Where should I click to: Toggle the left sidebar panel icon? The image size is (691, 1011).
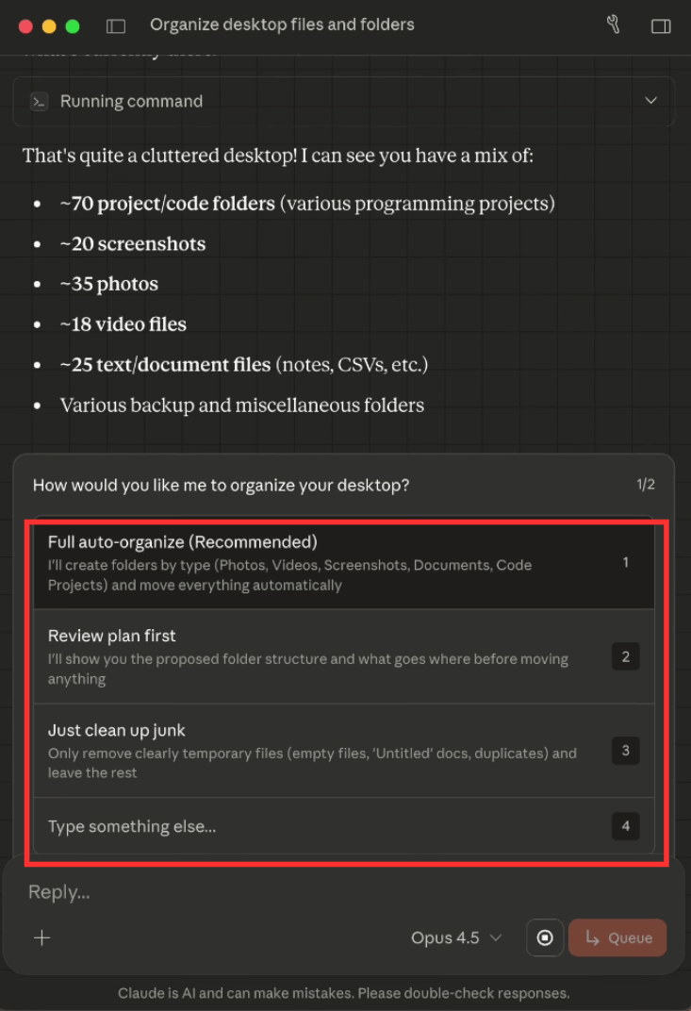pyautogui.click(x=116, y=25)
